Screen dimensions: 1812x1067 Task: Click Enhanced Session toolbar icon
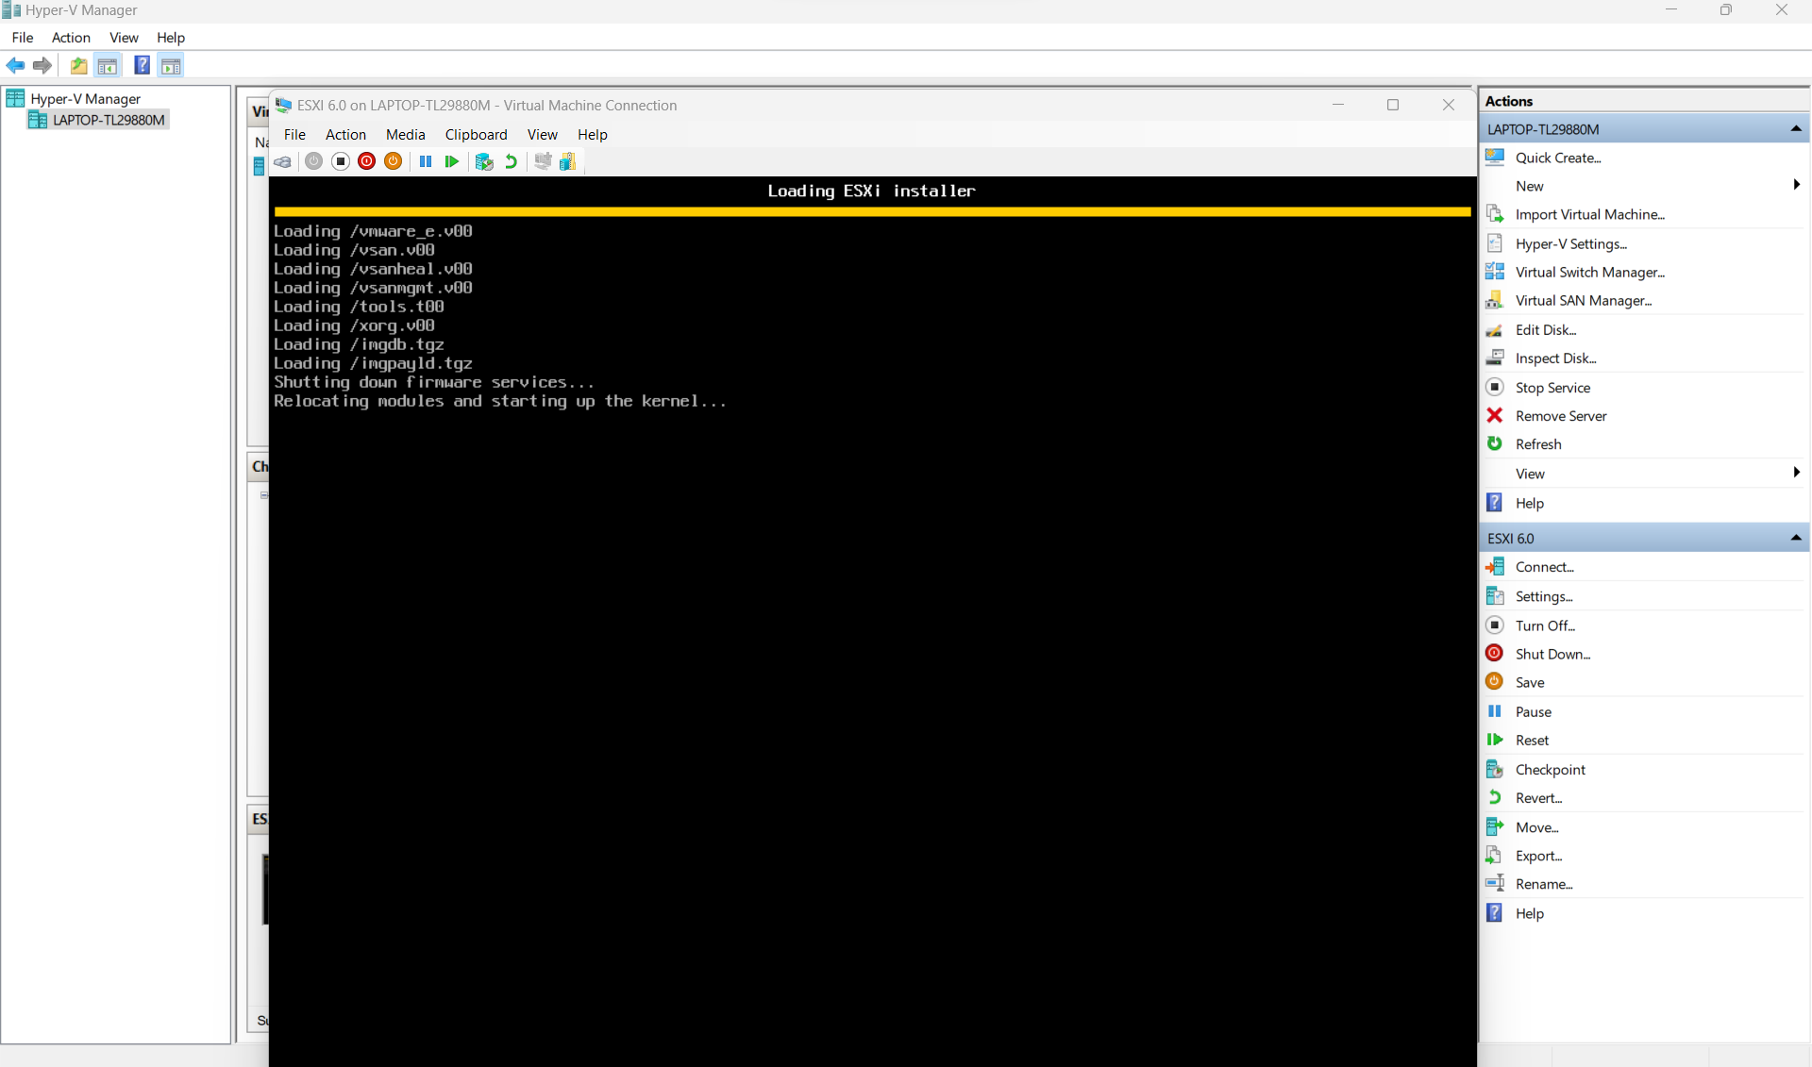pyautogui.click(x=543, y=161)
